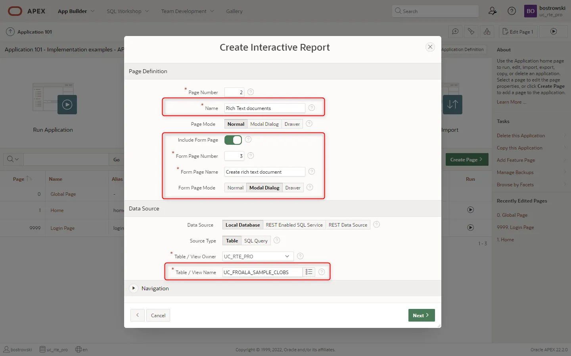Open the App Builder menu
The height and width of the screenshot is (356, 571).
pos(76,11)
